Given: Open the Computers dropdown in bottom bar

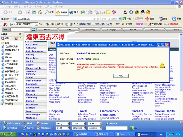Looking at the screenshot, I should [x=79, y=128].
